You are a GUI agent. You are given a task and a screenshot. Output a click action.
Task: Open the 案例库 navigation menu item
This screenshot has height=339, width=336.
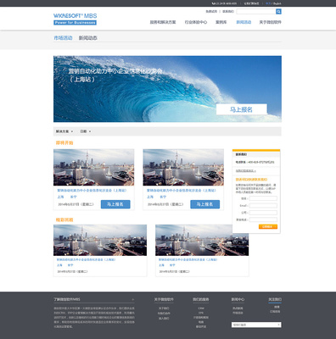[x=221, y=22]
